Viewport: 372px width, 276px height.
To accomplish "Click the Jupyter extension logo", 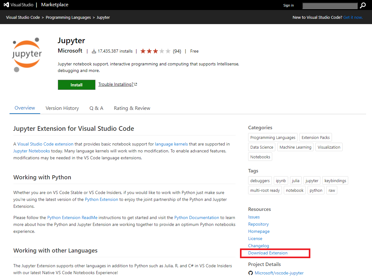I will click(x=27, y=55).
